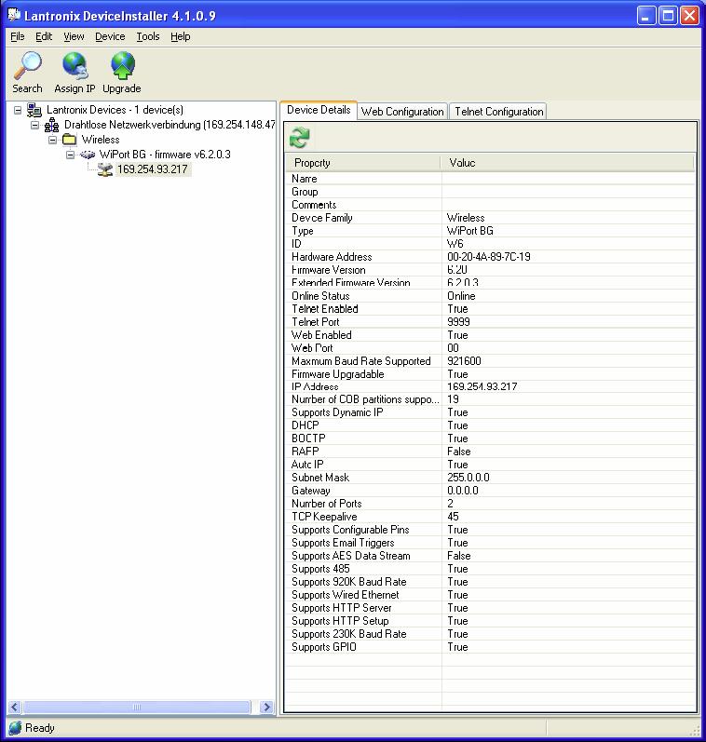
Task: Click the green refresh arrows icon
Action: 299,138
